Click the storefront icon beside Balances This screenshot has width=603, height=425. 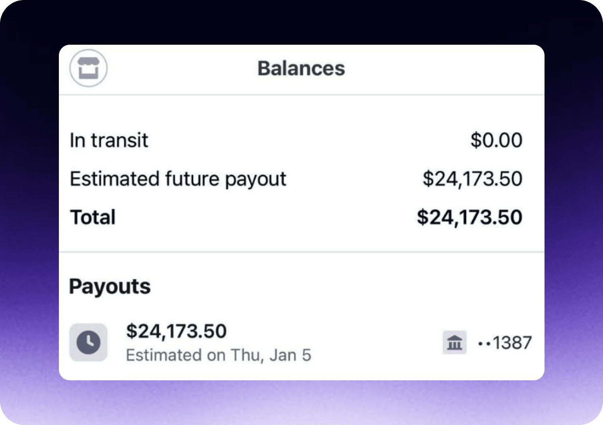[x=88, y=68]
